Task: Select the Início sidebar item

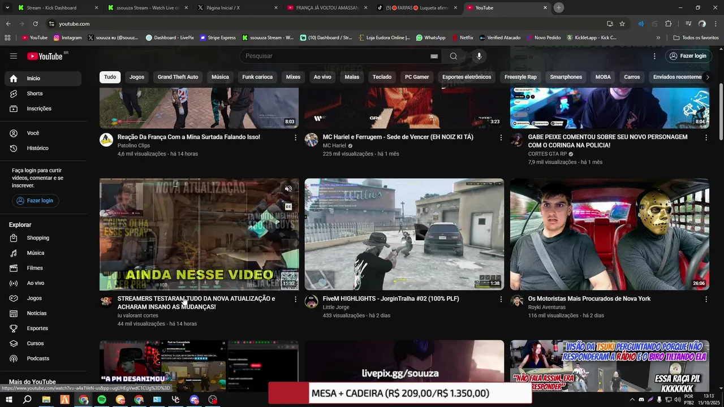Action: point(43,79)
